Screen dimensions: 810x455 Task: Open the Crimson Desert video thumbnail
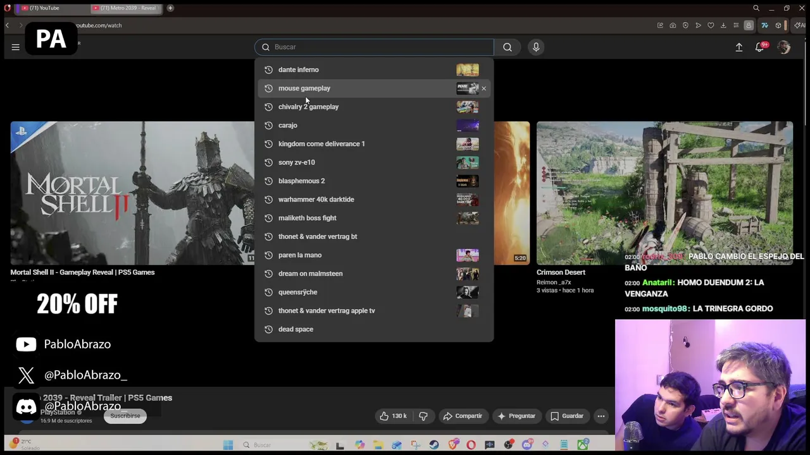coord(664,193)
